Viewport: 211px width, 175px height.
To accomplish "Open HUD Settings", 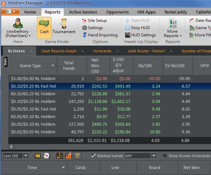I will tap(140, 35).
